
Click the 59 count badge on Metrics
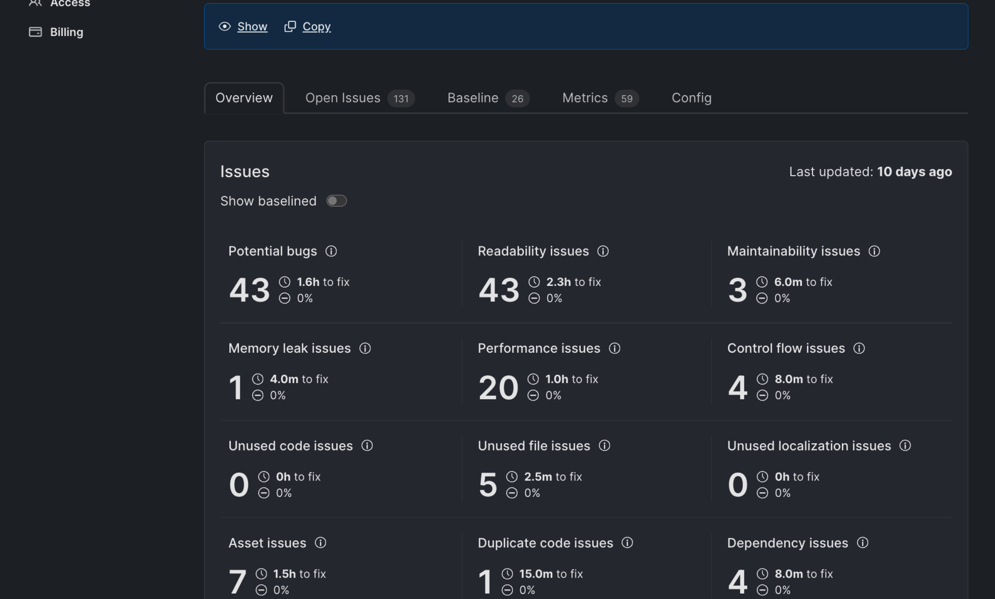[627, 99]
